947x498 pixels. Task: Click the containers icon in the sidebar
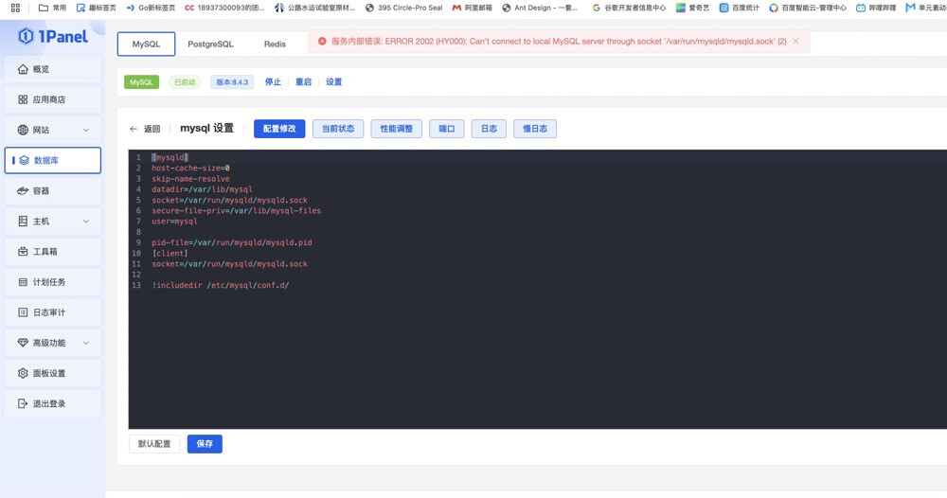24,191
